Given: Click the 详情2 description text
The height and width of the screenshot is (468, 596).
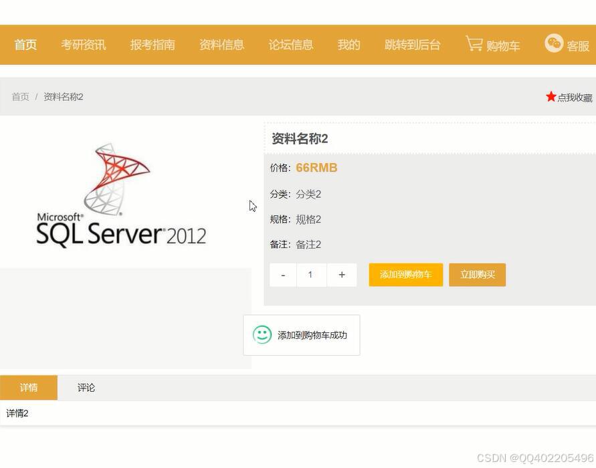Looking at the screenshot, I should 17,413.
